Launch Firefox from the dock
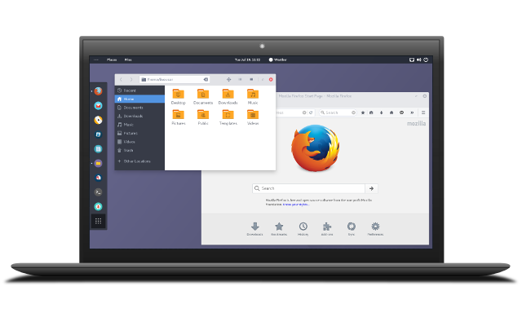Screen dimensions: 522x326 (98, 91)
